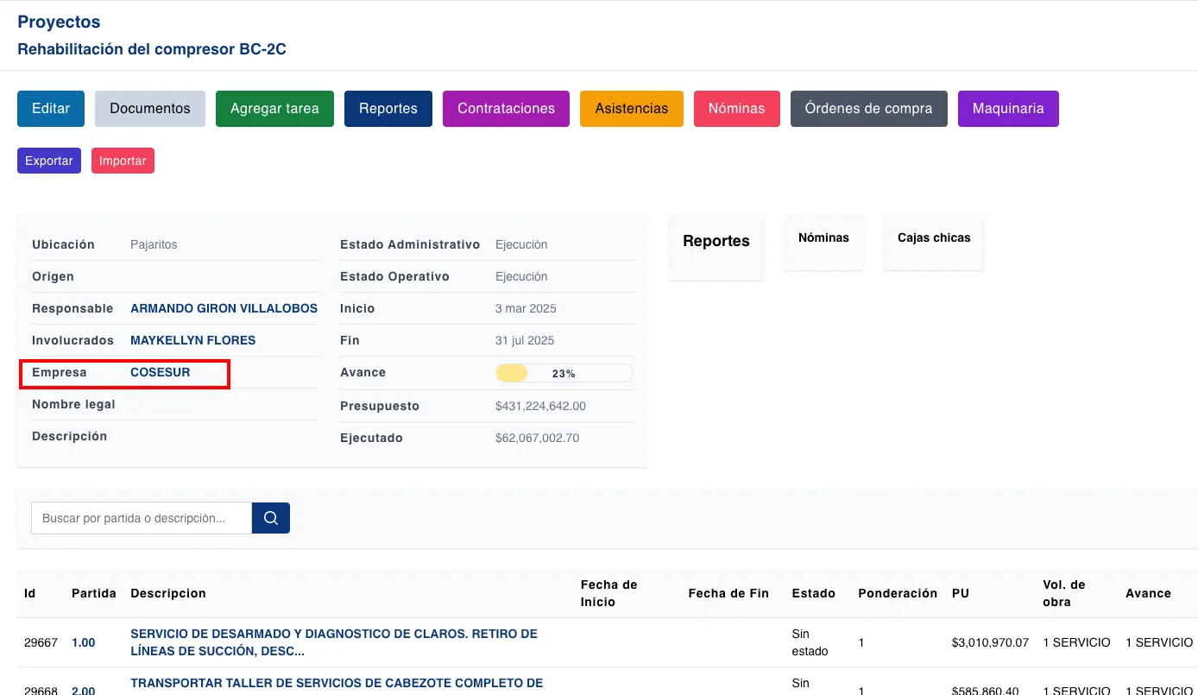Click the Avance 23% progress bar

point(564,373)
